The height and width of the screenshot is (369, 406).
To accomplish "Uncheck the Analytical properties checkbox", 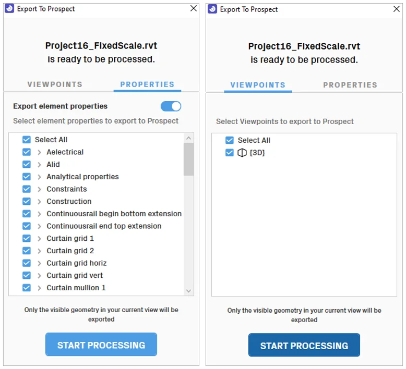I will (27, 177).
